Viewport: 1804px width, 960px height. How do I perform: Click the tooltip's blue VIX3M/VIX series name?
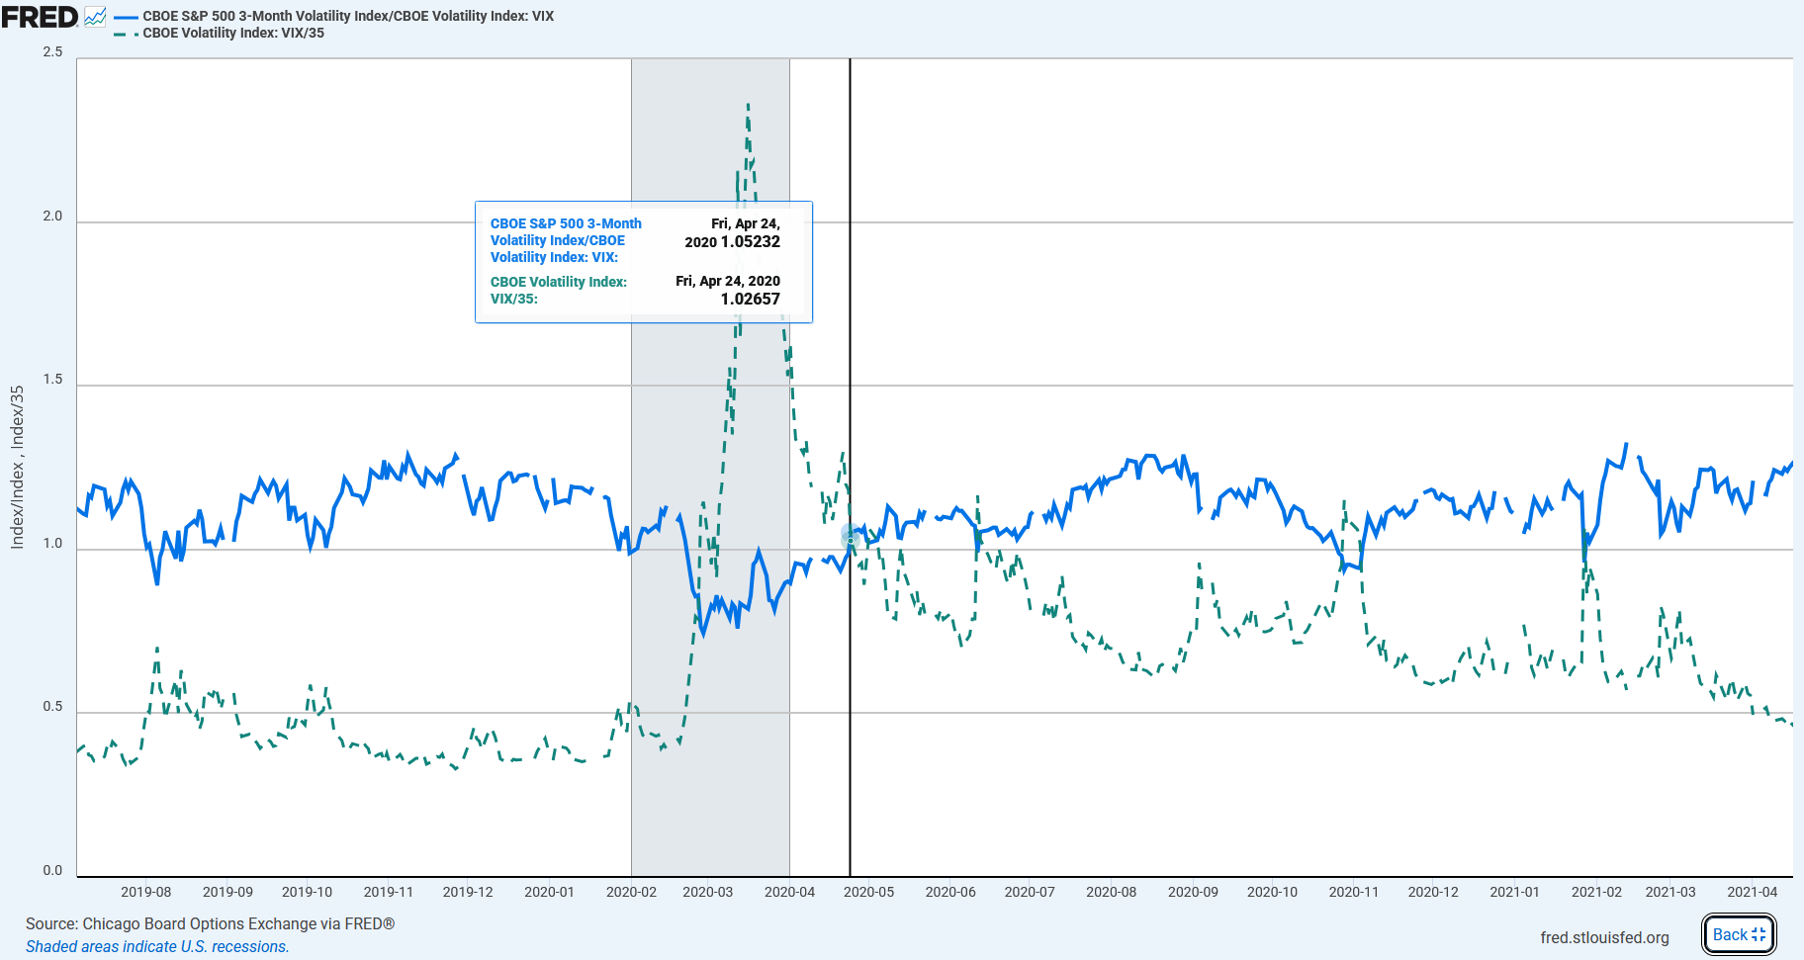tap(566, 240)
